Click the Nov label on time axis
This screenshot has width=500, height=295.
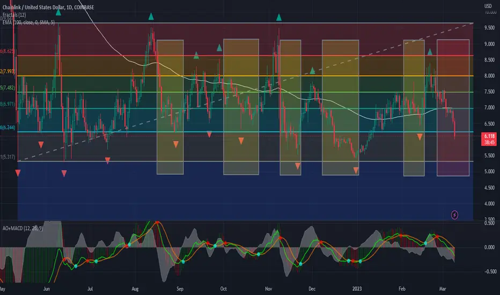click(x=268, y=289)
